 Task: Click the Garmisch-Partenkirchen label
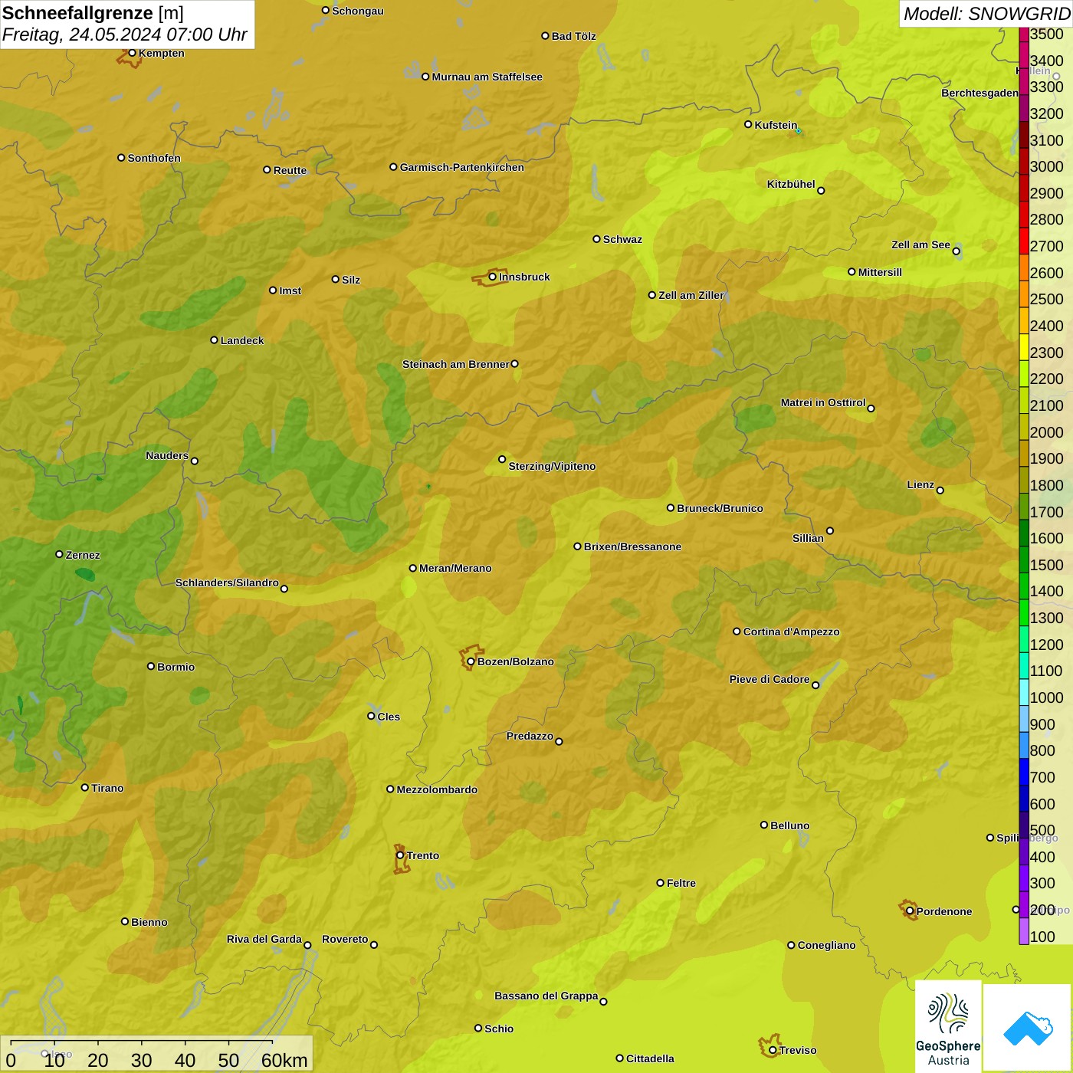point(462,167)
